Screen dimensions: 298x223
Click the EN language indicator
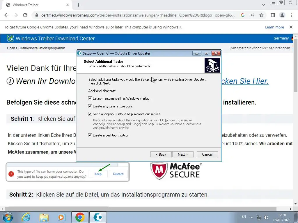coord(244,217)
